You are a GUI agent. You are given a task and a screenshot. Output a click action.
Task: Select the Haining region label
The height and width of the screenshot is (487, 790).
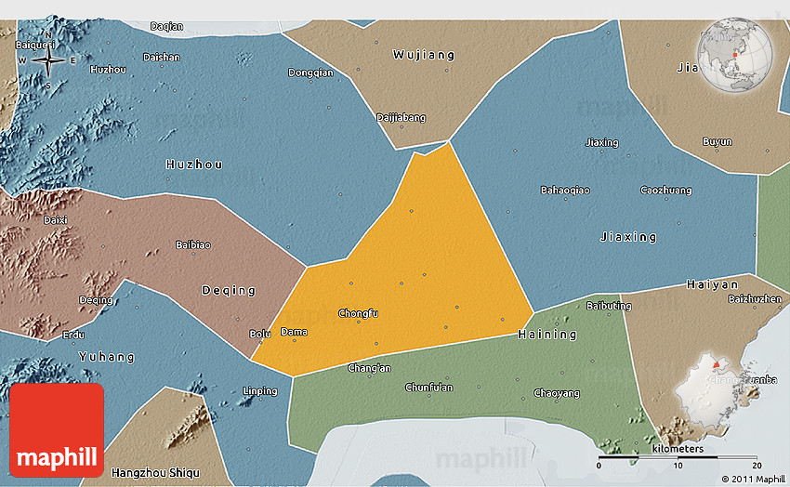coord(546,334)
